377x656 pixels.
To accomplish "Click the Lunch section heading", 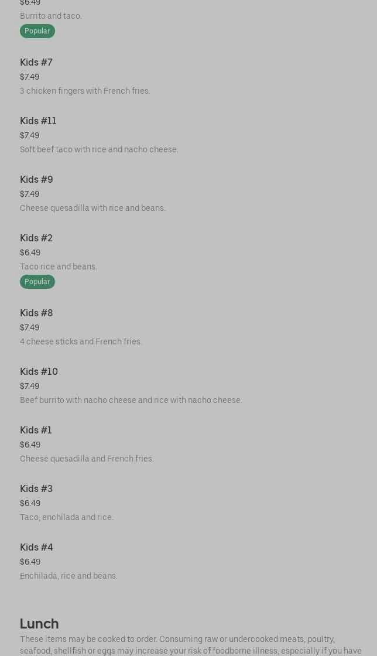I will (x=39, y=623).
